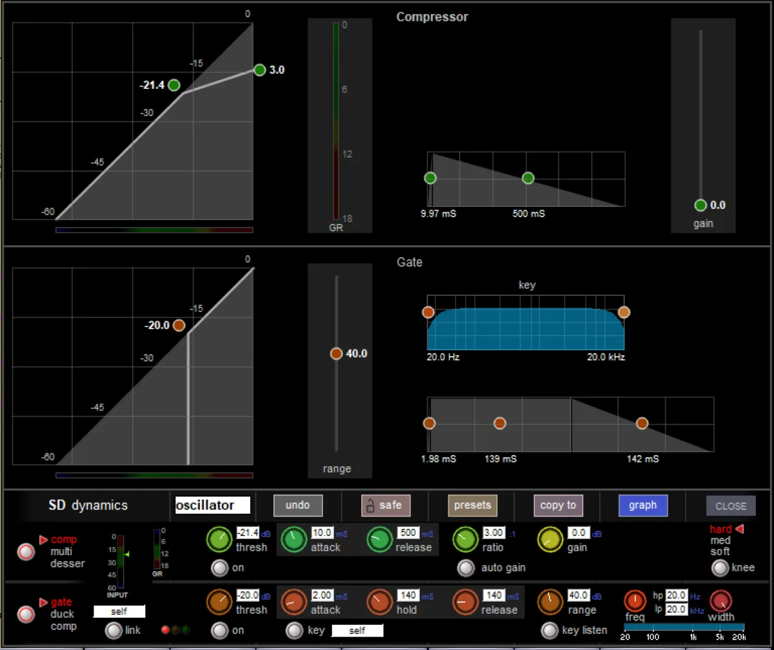Toggle the link button
This screenshot has width=774, height=650.
(x=114, y=630)
